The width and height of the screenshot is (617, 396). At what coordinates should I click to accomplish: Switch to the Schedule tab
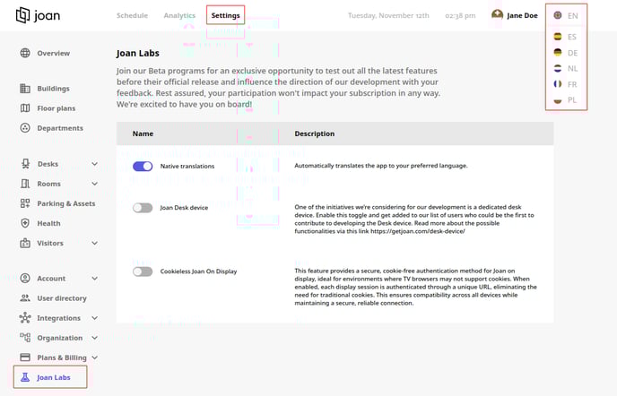(x=132, y=15)
